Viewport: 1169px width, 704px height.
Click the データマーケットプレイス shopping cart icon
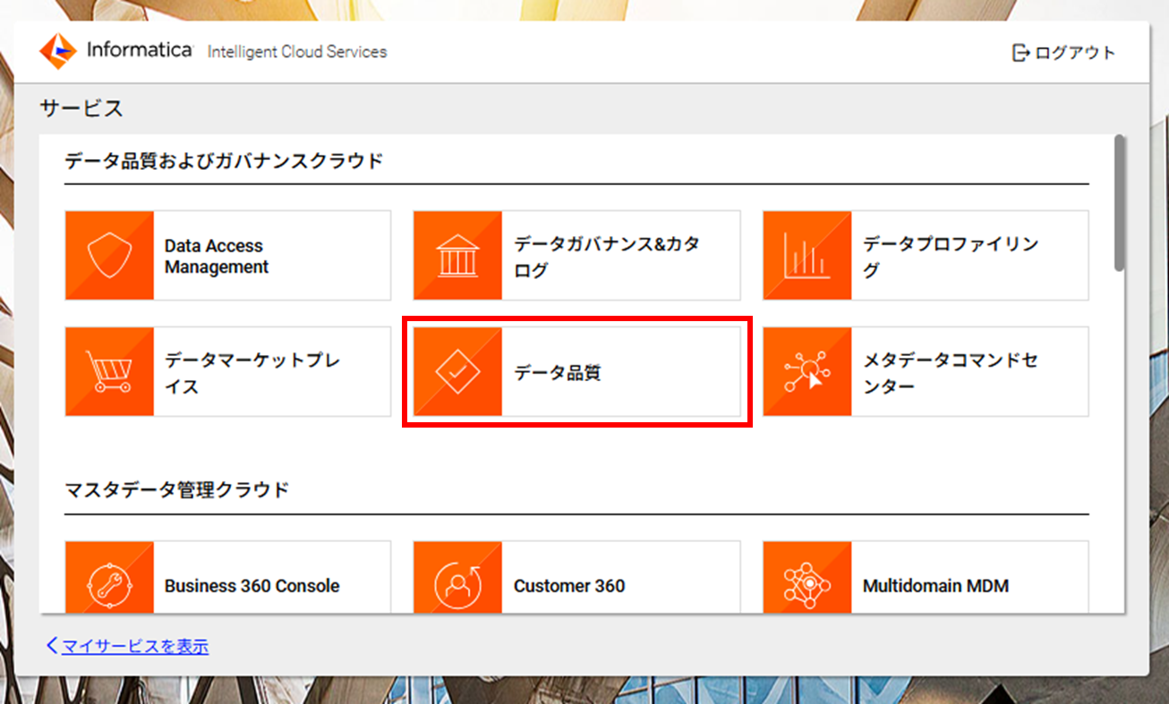coord(109,371)
